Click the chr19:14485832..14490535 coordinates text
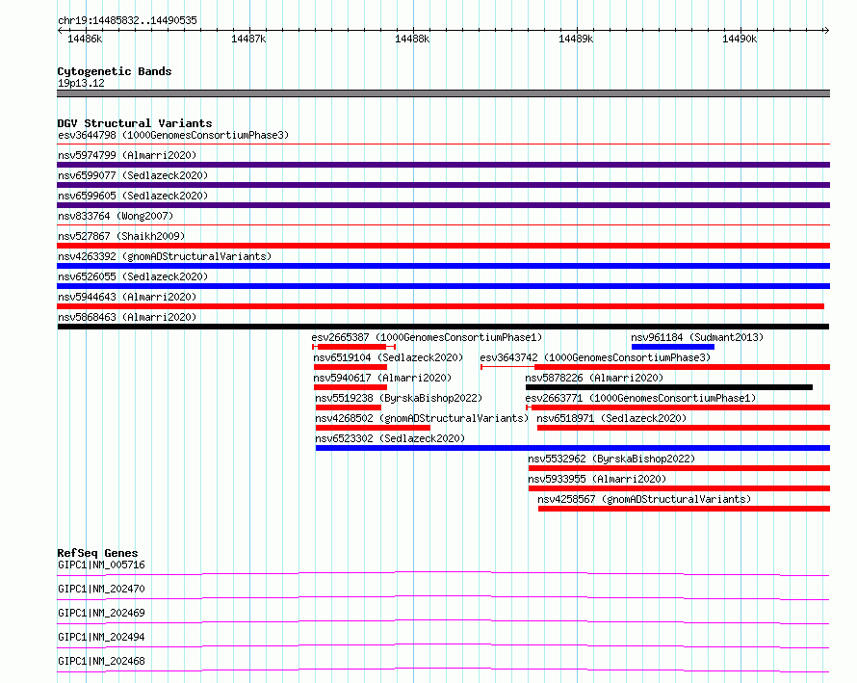The image size is (857, 683). 127,20
